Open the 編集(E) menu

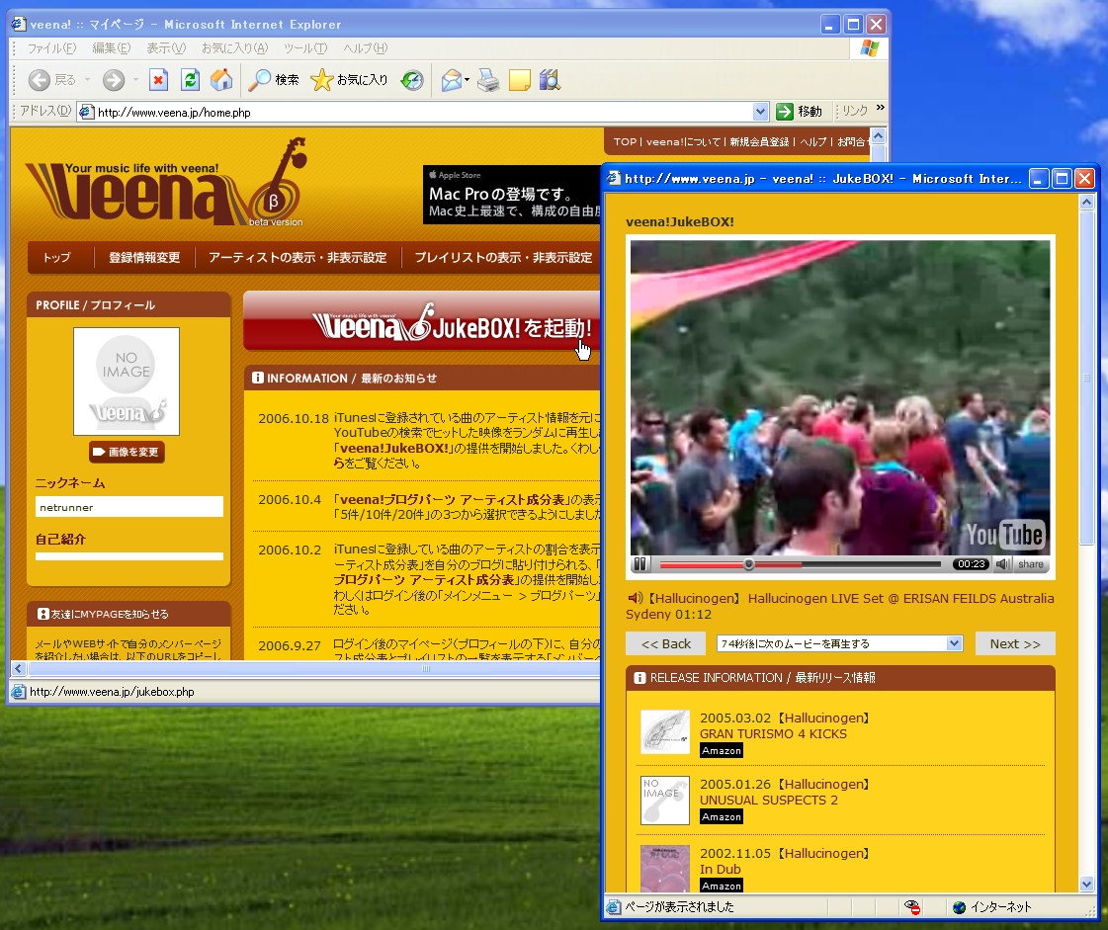pyautogui.click(x=111, y=48)
